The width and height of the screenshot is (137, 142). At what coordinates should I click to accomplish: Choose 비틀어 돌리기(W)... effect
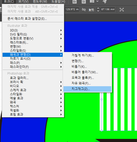click(87, 72)
